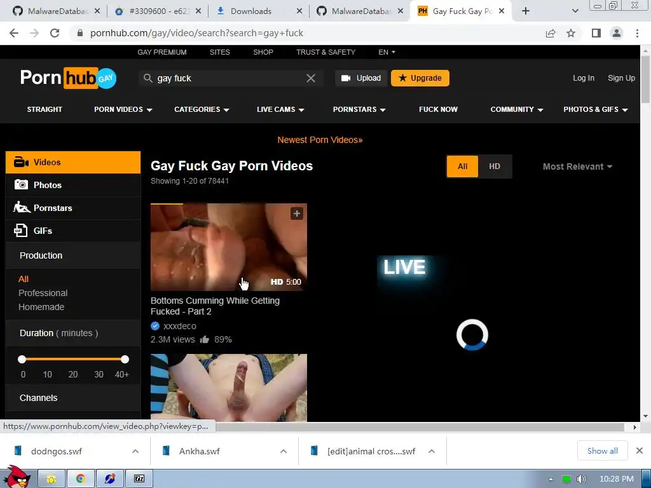Screen dimensions: 651x488
Task: Select the HD filter toggle
Action: point(495,166)
